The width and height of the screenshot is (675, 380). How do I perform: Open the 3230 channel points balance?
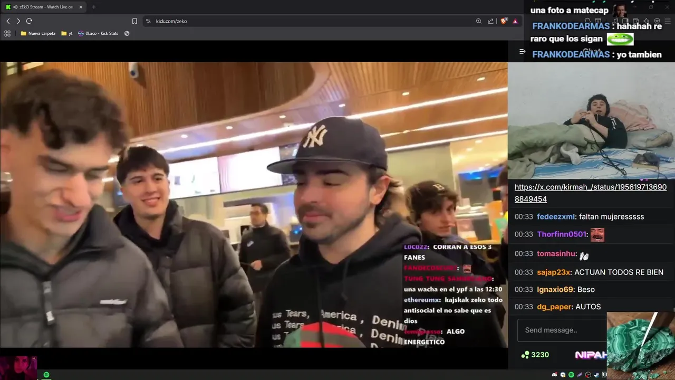[x=535, y=355]
